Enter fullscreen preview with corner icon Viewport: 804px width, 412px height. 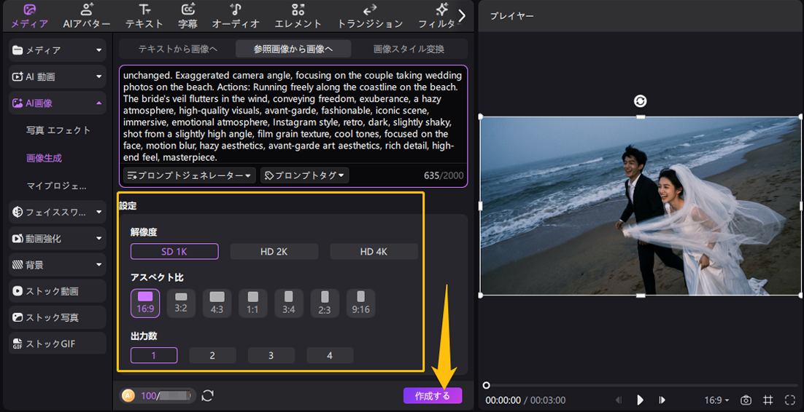[x=789, y=400]
